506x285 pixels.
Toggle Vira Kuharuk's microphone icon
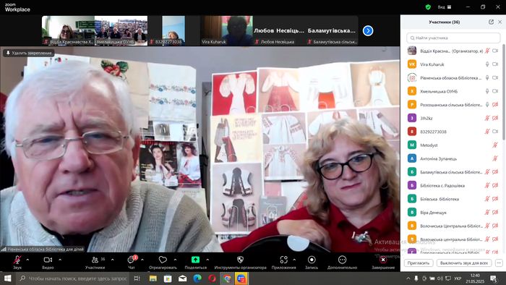tap(487, 64)
